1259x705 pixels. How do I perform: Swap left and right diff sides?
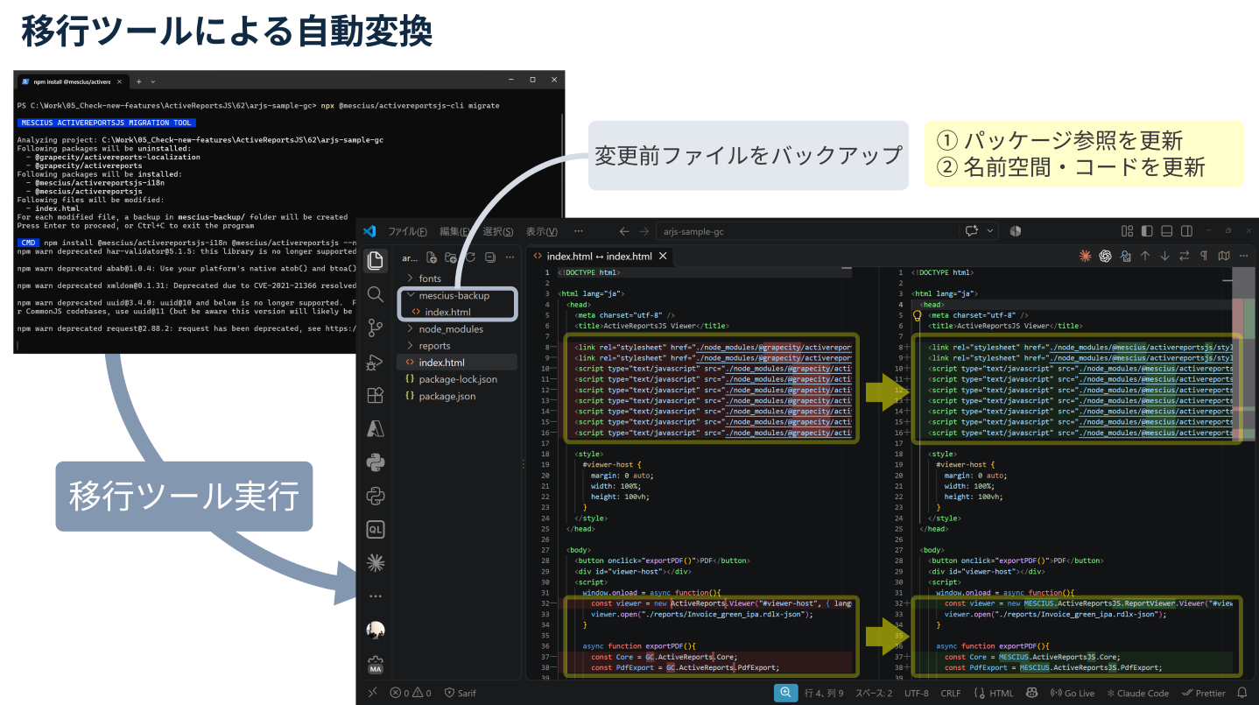click(1185, 256)
